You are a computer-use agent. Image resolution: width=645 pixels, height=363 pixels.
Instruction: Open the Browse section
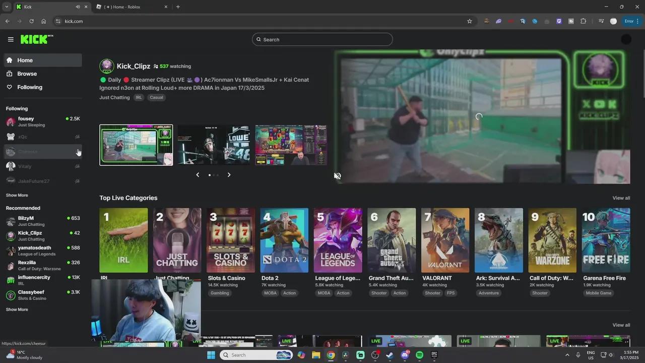[x=27, y=74]
